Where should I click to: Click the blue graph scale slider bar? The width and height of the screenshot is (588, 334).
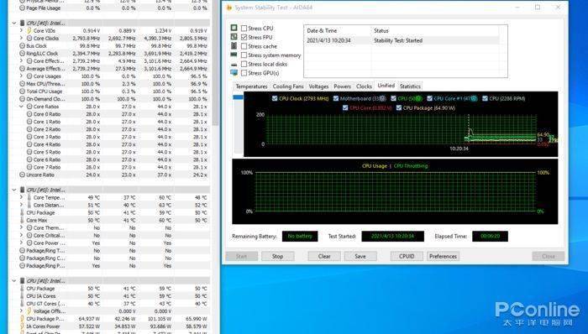point(238,97)
